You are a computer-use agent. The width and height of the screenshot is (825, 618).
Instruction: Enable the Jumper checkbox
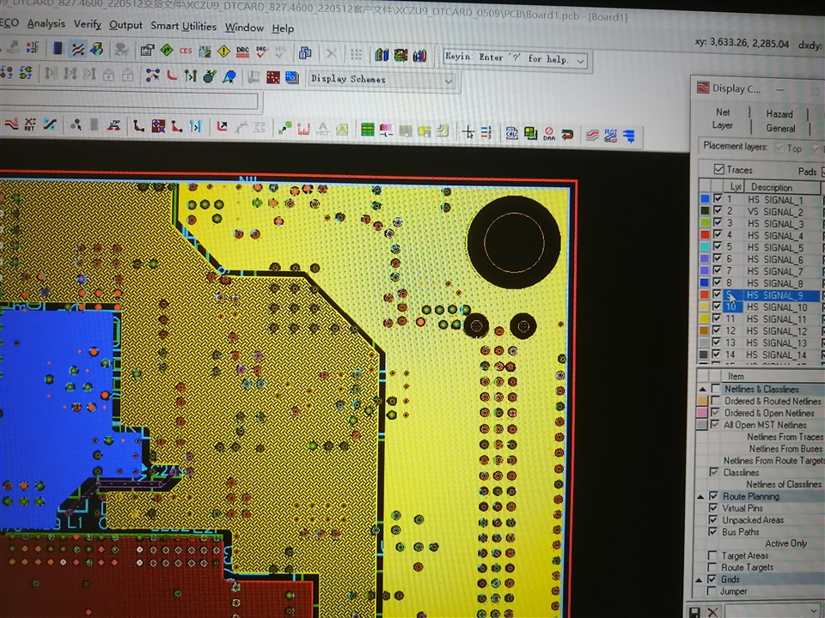pos(712,591)
